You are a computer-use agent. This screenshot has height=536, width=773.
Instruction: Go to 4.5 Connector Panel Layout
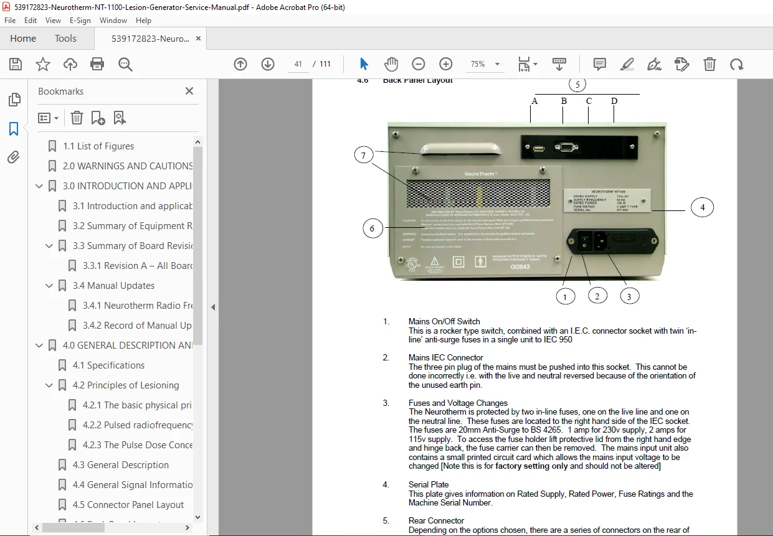[x=128, y=505]
